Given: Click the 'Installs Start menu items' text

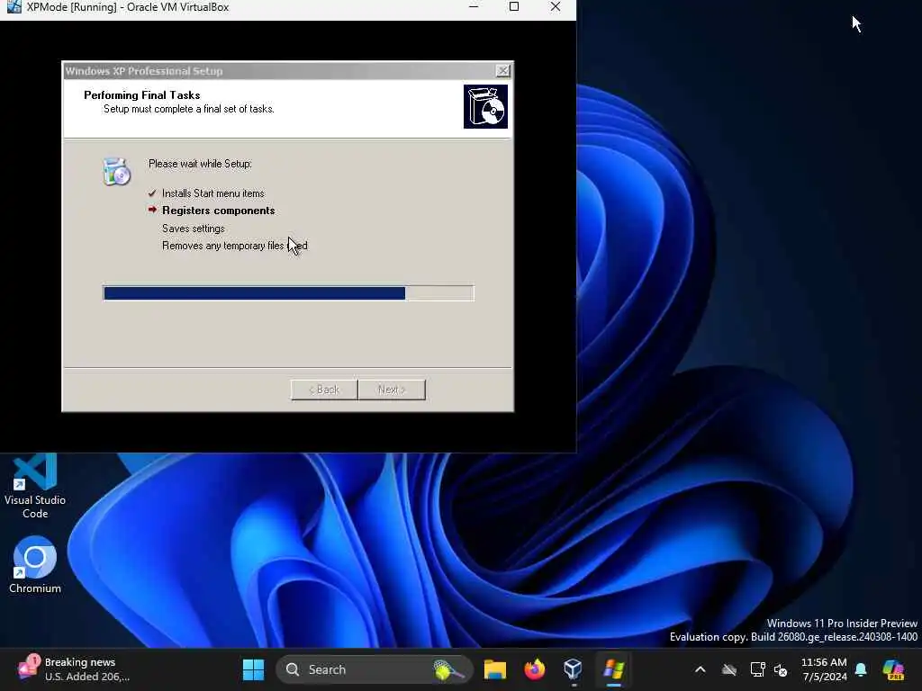Looking at the screenshot, I should point(212,193).
